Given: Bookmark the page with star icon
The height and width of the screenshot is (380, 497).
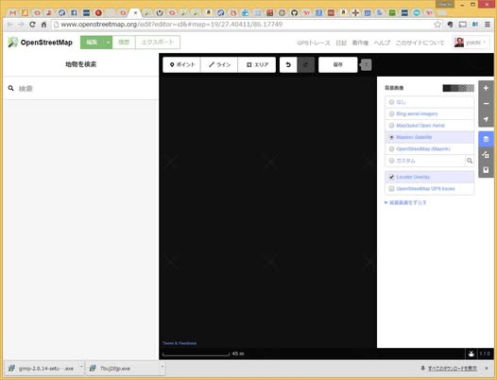Looking at the screenshot, I should 437,25.
